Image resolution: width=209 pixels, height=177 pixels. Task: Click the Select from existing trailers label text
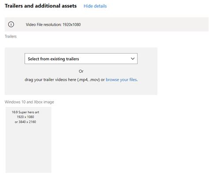point(53,59)
